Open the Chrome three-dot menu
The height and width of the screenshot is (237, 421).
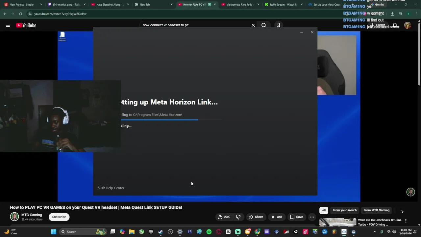coord(416,14)
